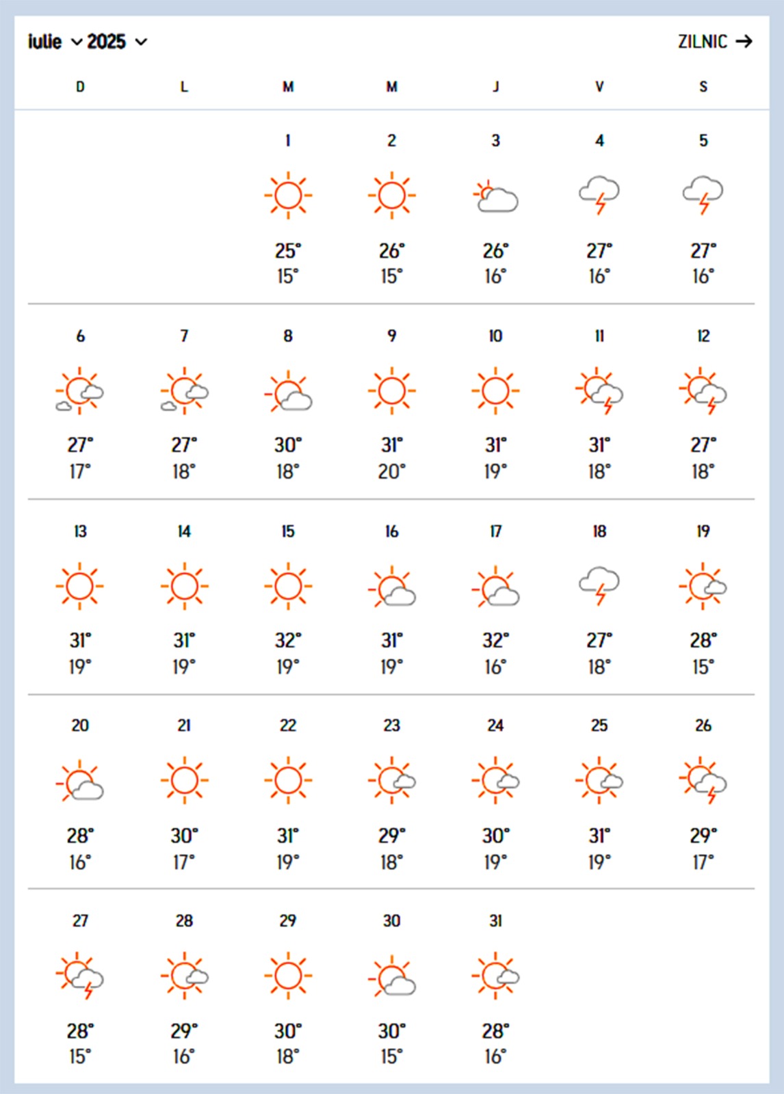Screen dimensions: 784x1094
Task: Click the sun-and-storm icon for July 11
Action: pos(599,392)
